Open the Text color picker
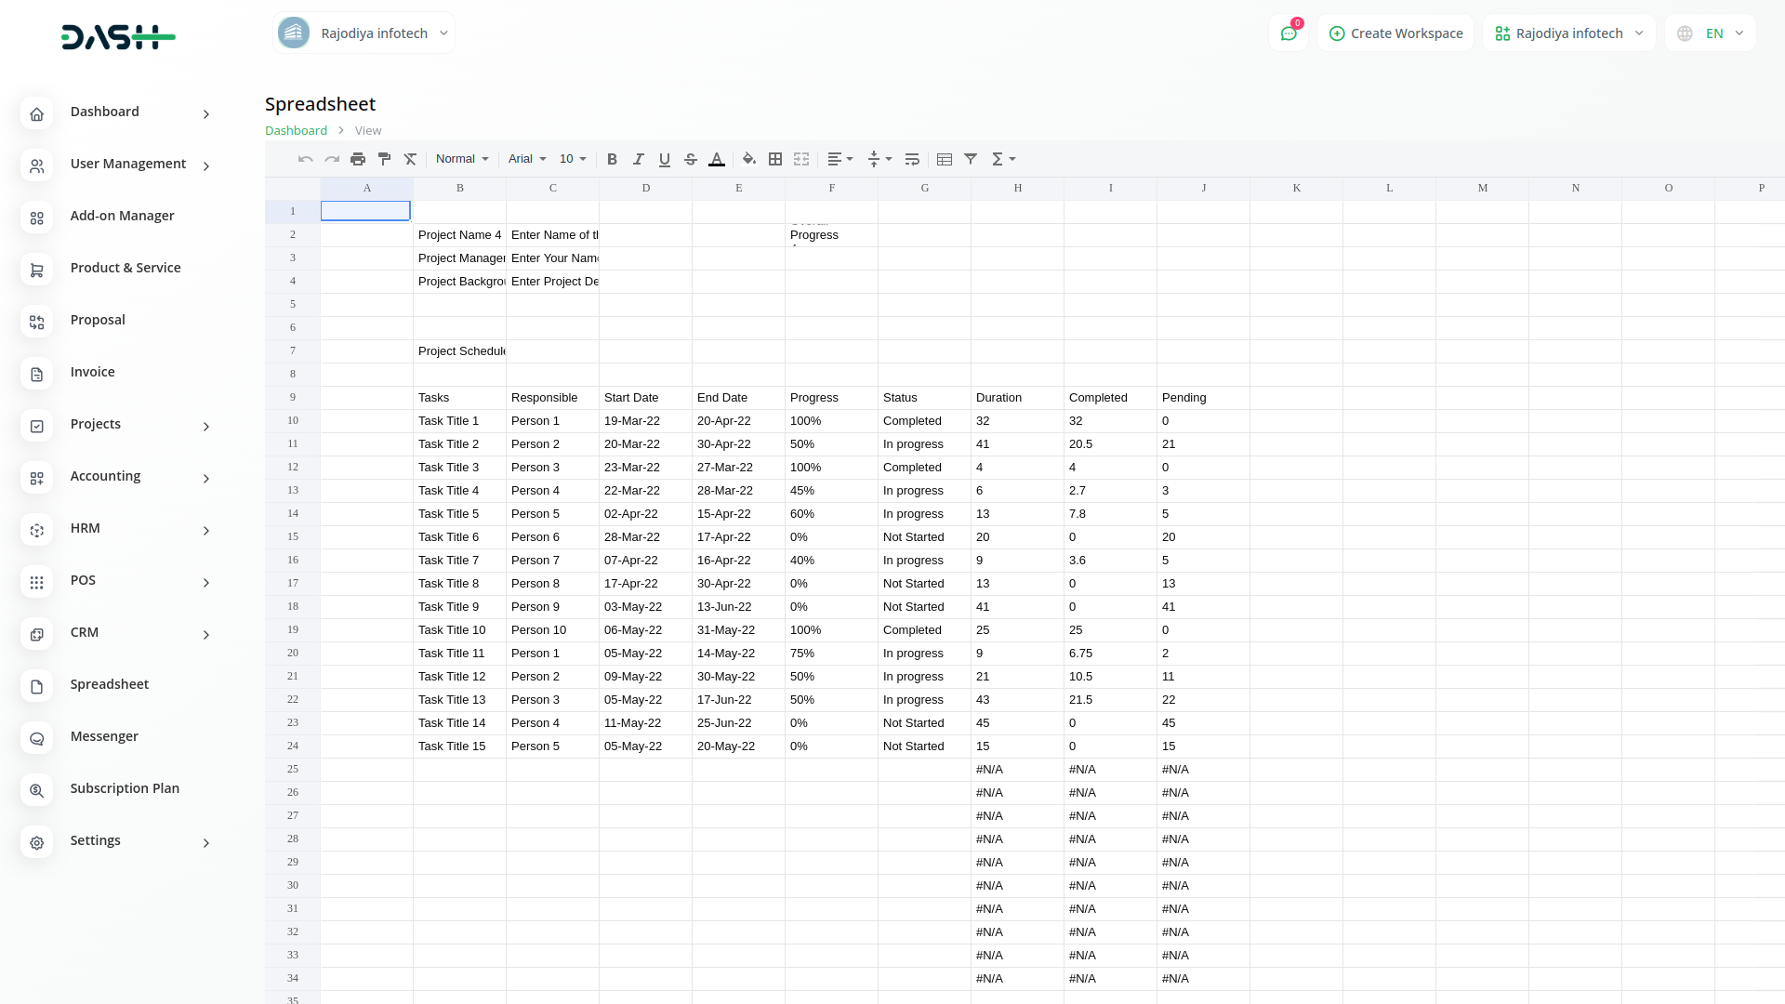The image size is (1785, 1004). click(x=717, y=159)
